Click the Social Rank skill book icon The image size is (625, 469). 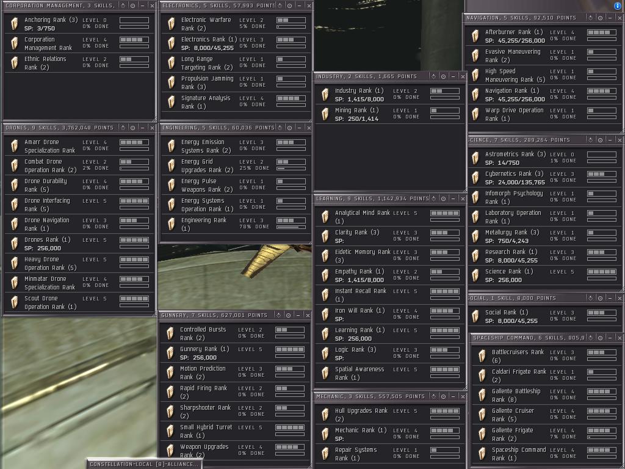[x=475, y=317]
